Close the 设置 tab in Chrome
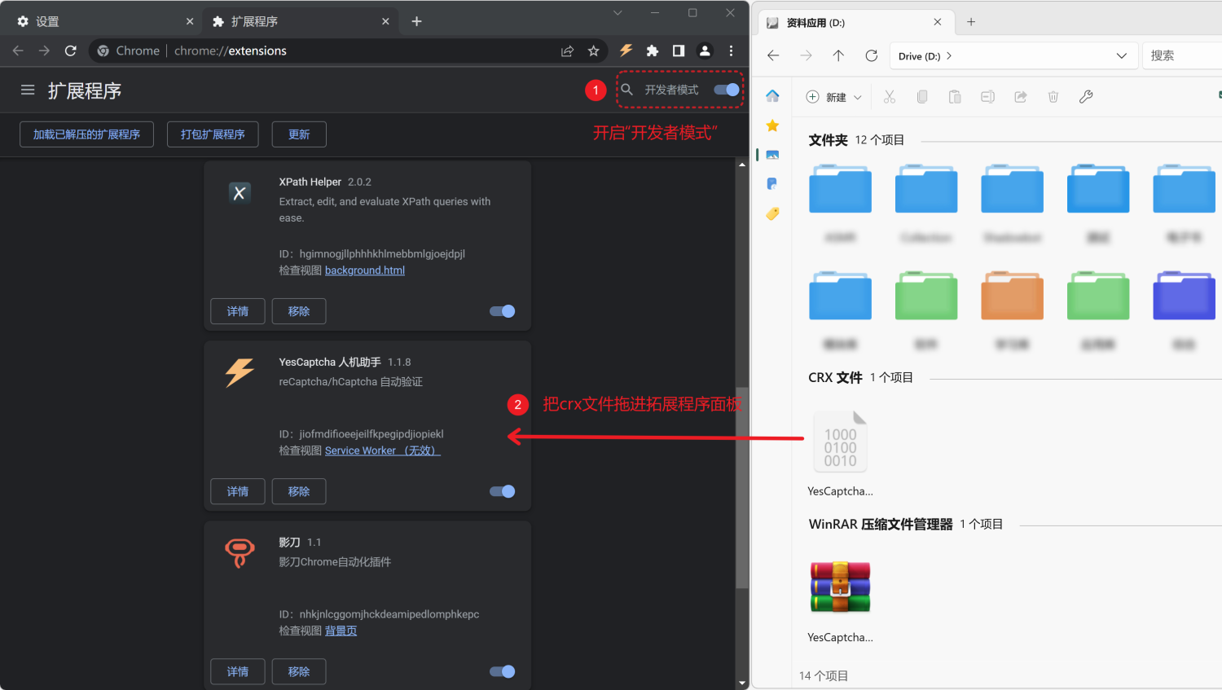 tap(190, 21)
